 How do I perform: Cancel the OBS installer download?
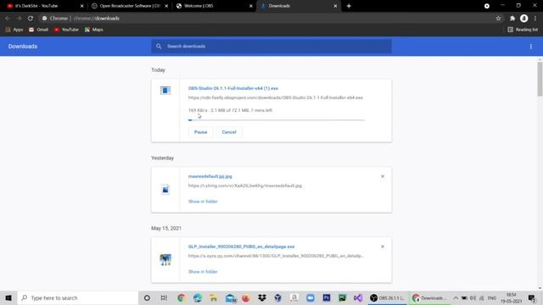(x=229, y=132)
